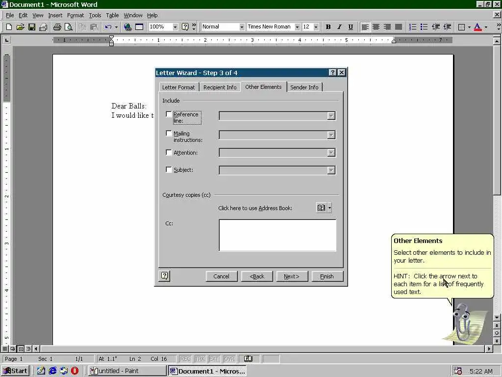Click the Outside Border toolbar icon
Image resolution: width=502 pixels, height=377 pixels.
(x=461, y=27)
